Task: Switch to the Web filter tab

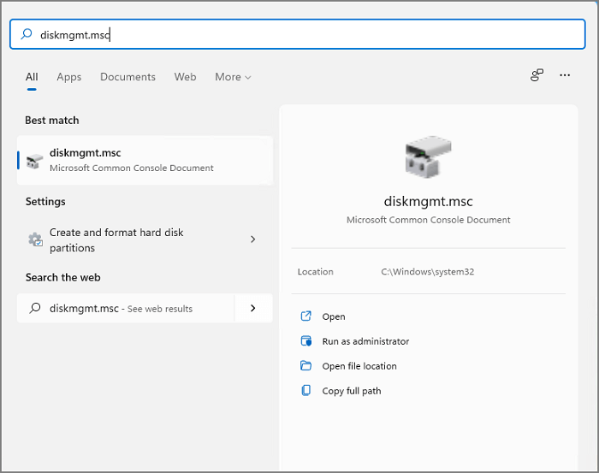Action: point(185,77)
